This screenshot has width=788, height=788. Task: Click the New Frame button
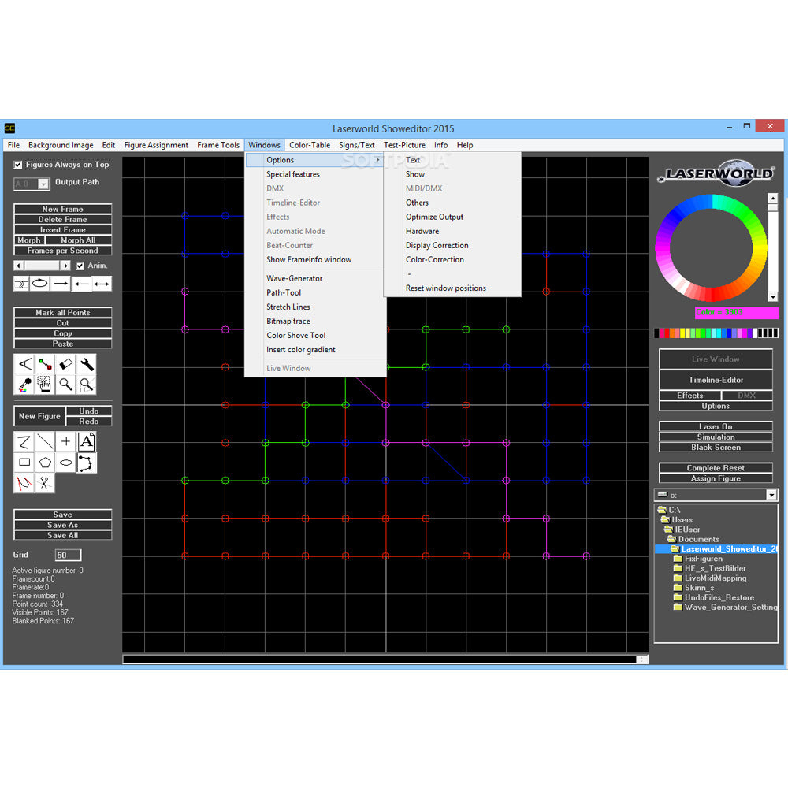pos(63,209)
